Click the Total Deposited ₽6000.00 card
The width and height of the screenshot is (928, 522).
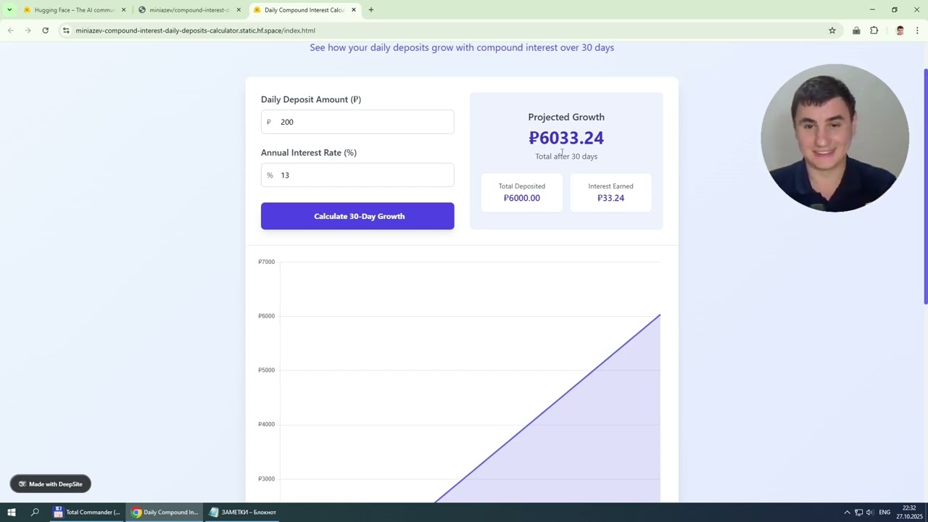522,192
